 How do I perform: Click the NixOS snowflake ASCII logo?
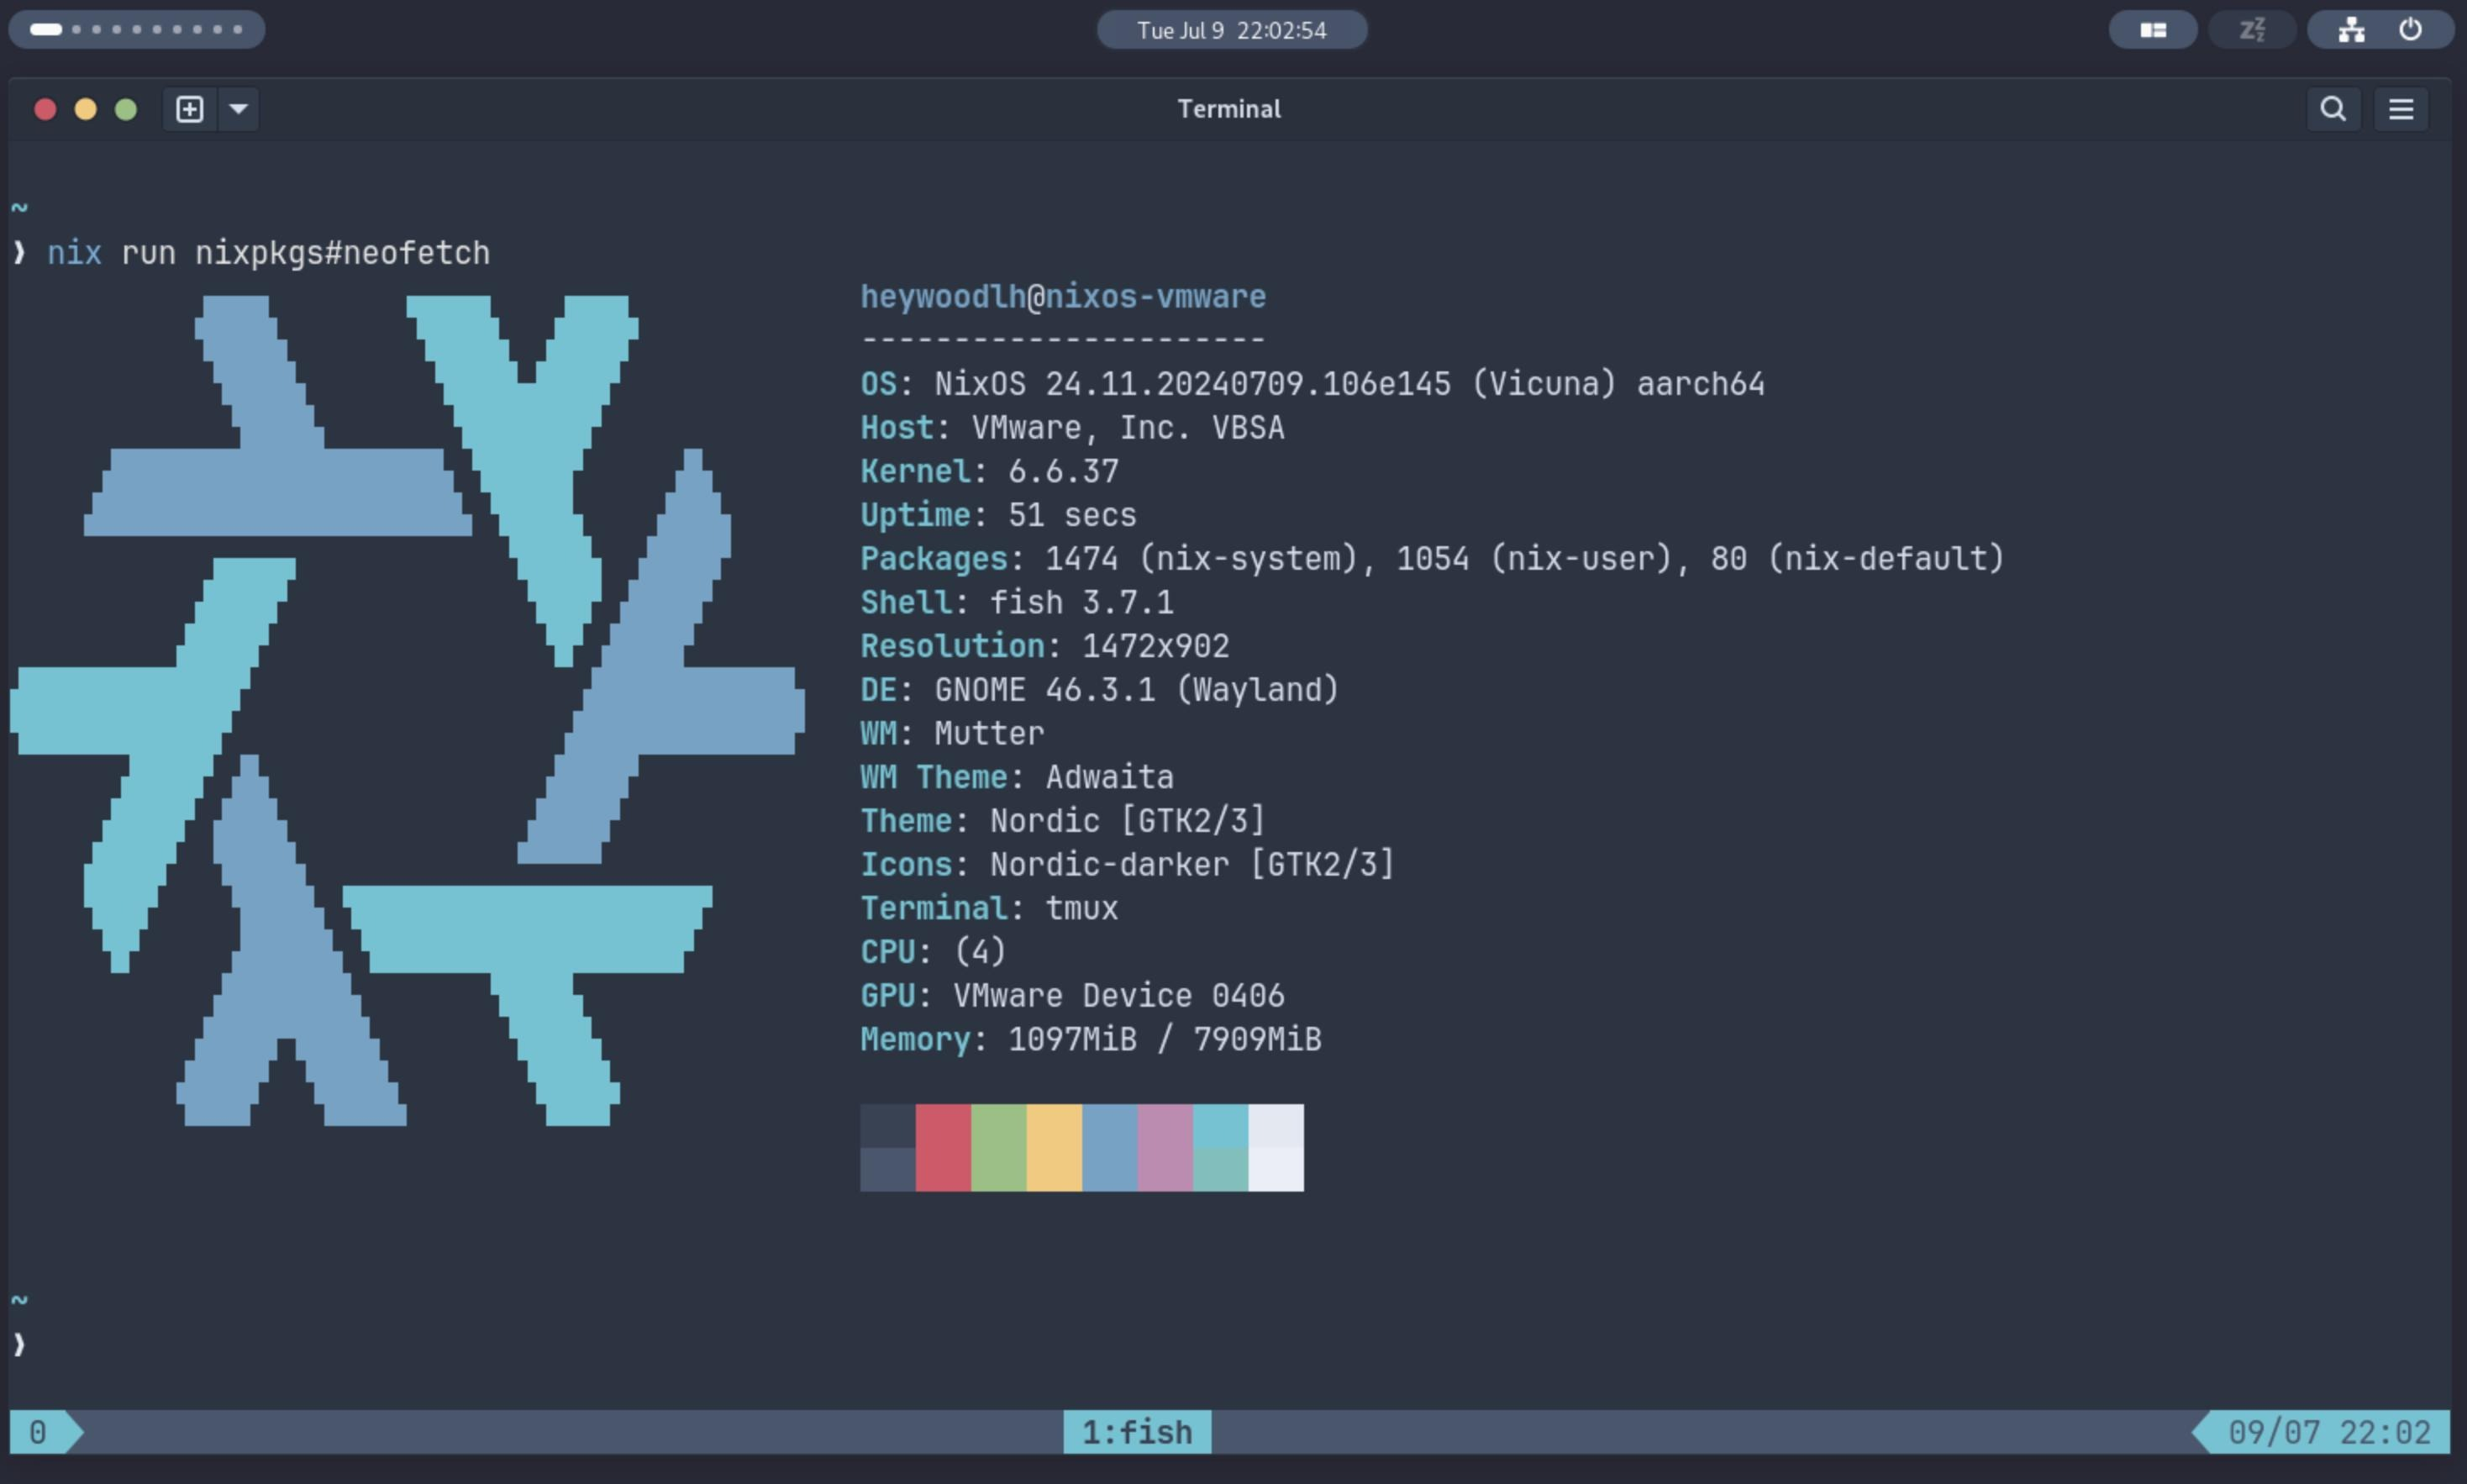coord(408,710)
